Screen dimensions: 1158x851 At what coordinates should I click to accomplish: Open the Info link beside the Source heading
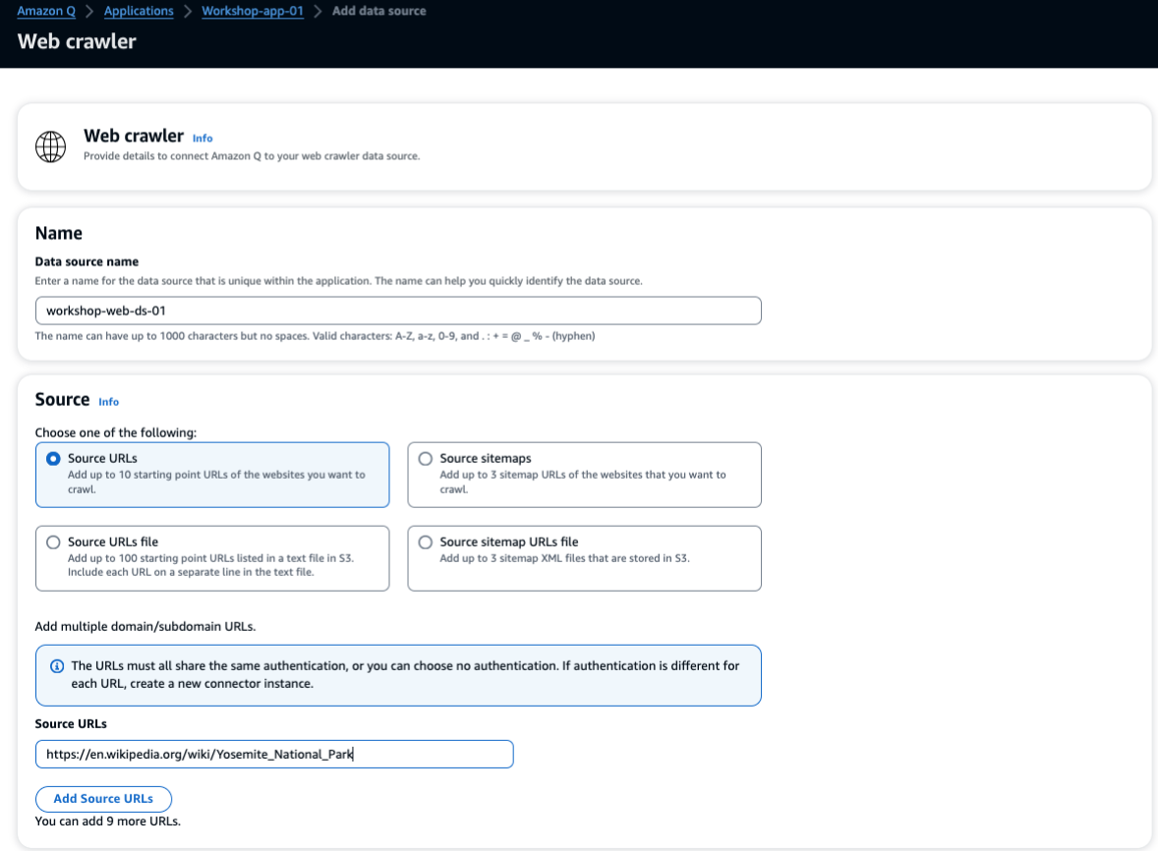pos(108,402)
